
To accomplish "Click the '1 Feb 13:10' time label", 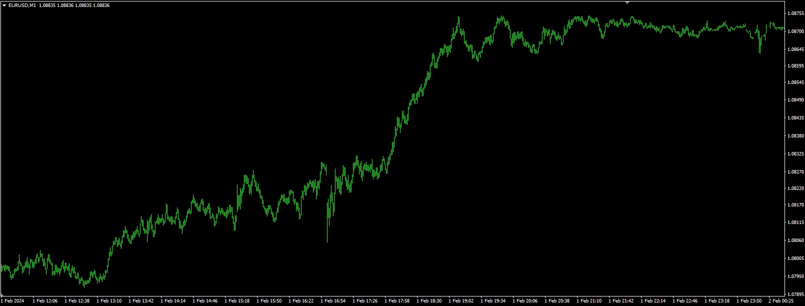I will 109,301.
